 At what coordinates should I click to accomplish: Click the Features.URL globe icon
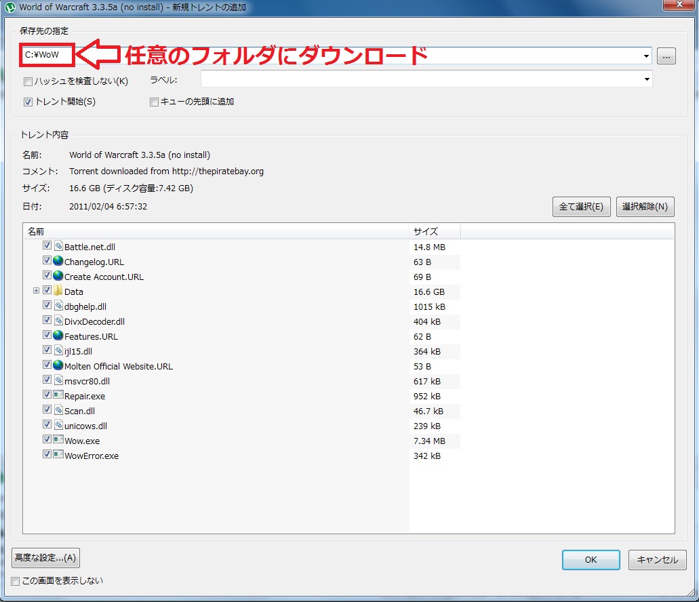click(x=58, y=335)
